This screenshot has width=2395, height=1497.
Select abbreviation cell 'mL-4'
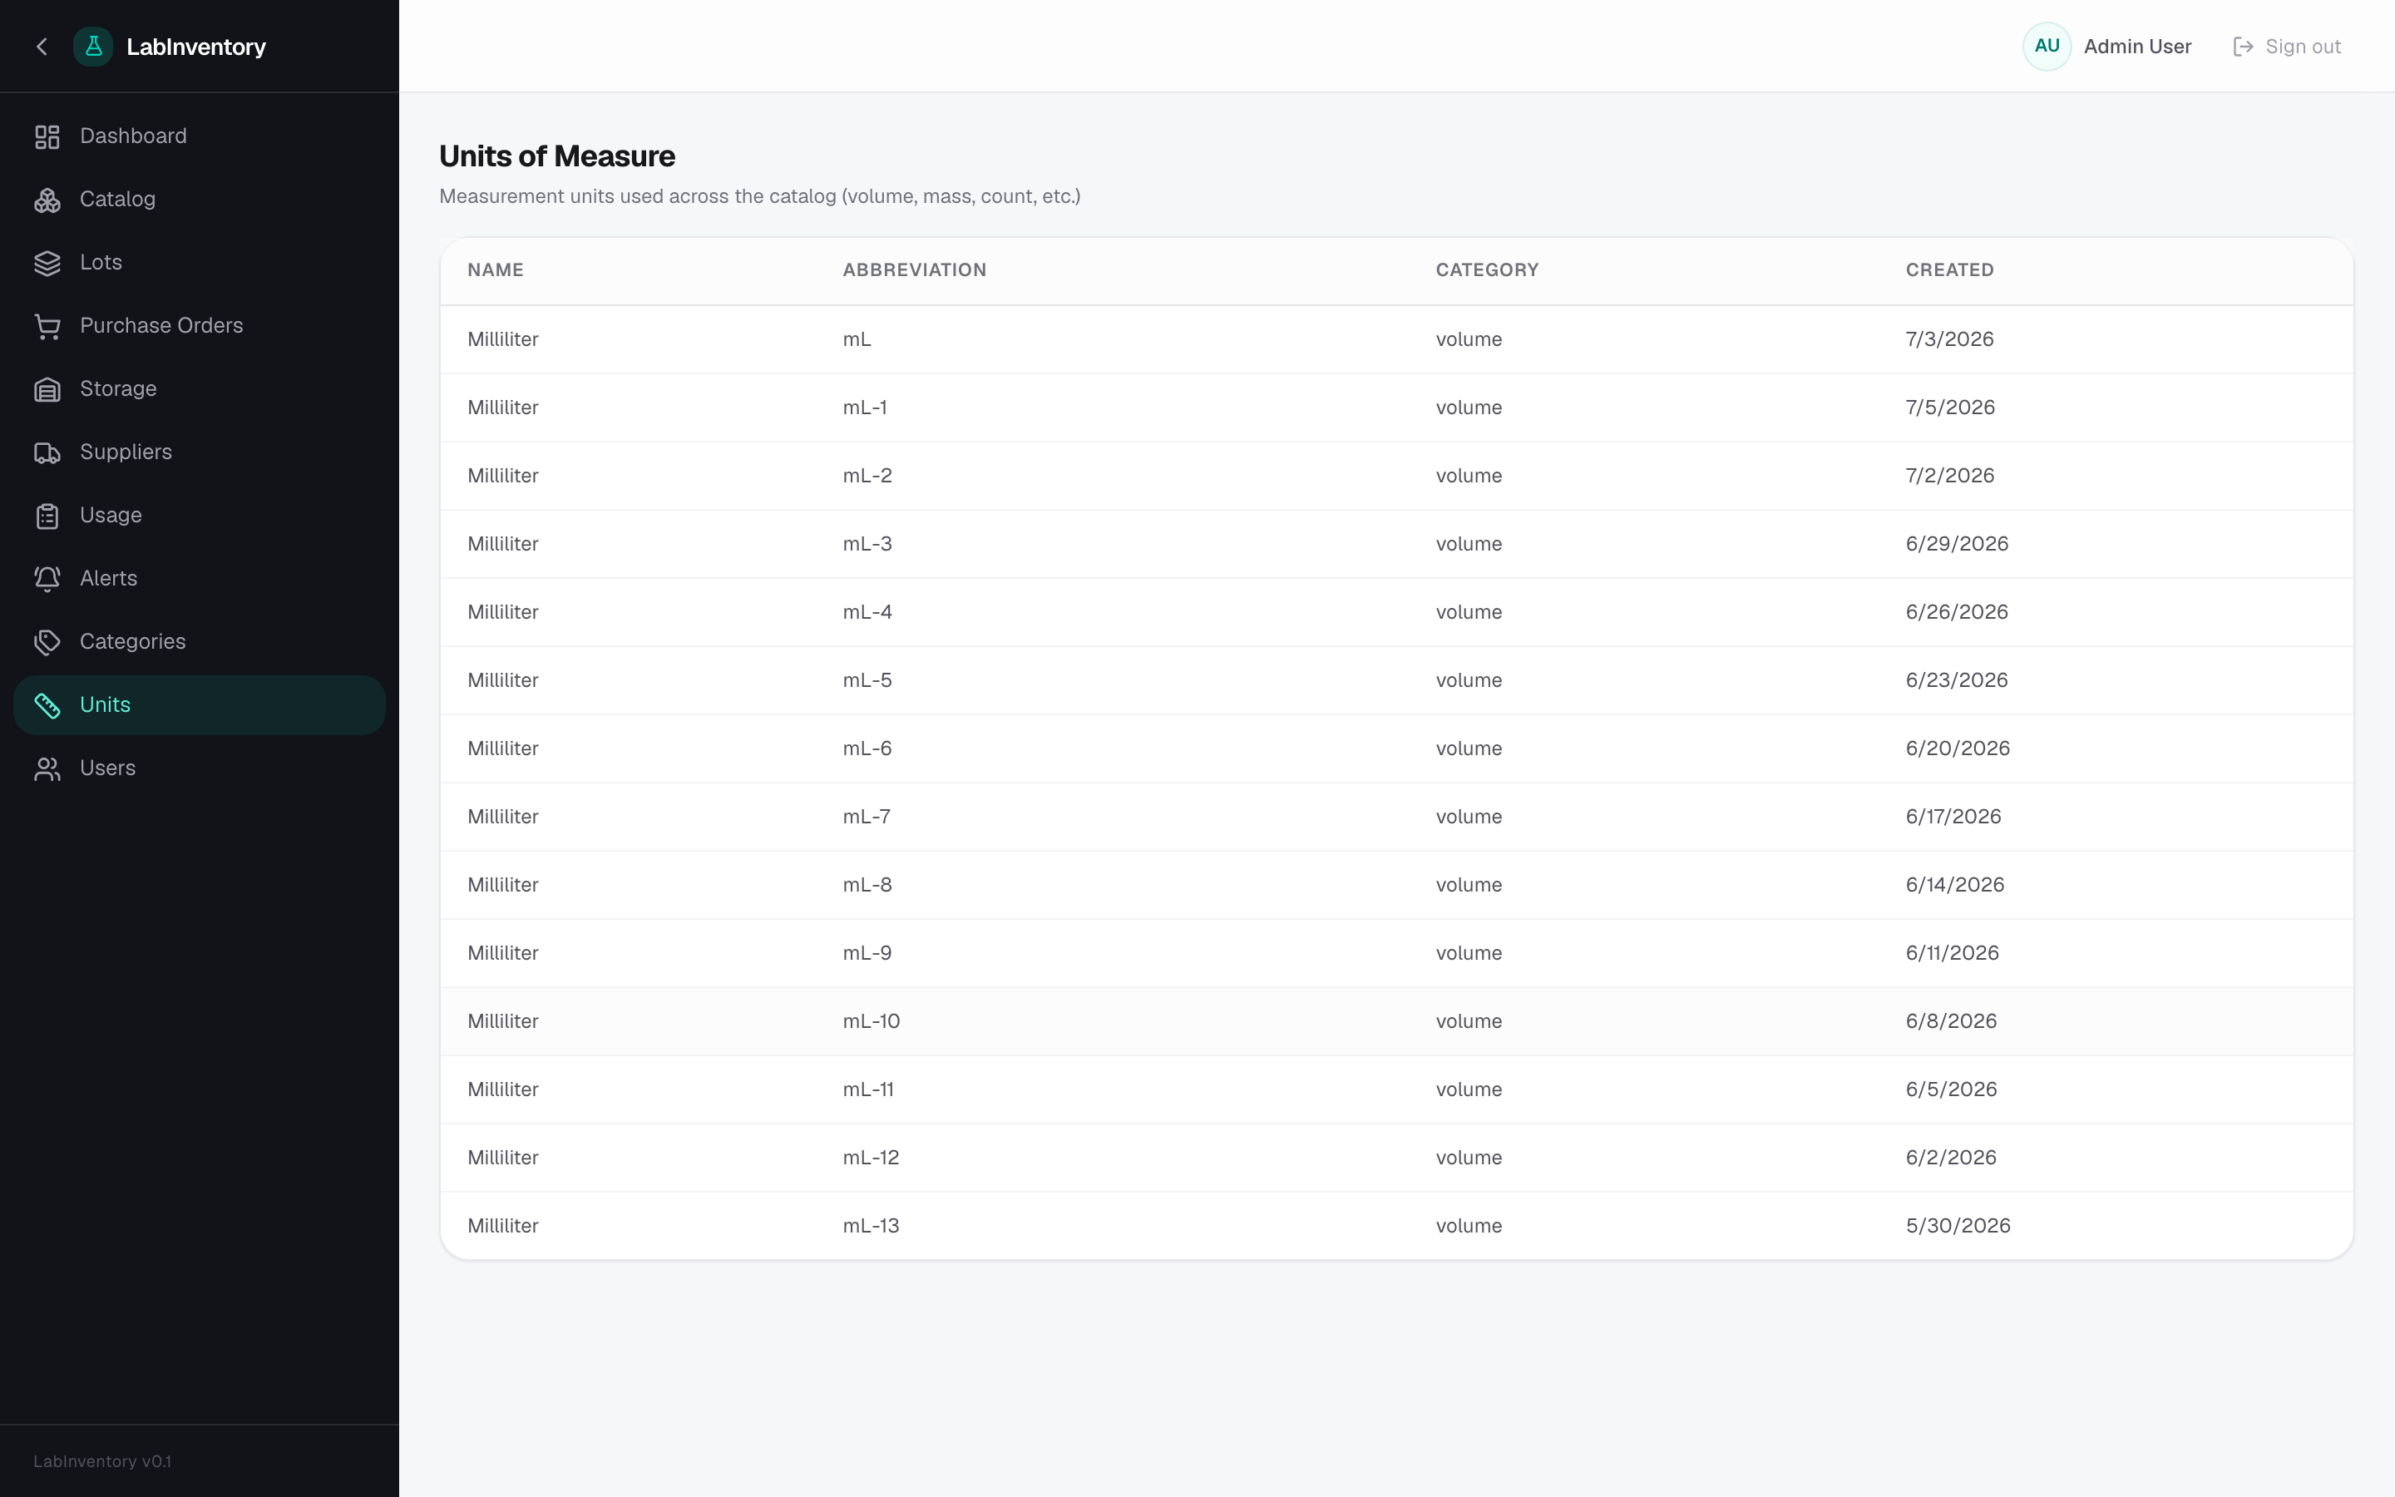[x=867, y=613]
